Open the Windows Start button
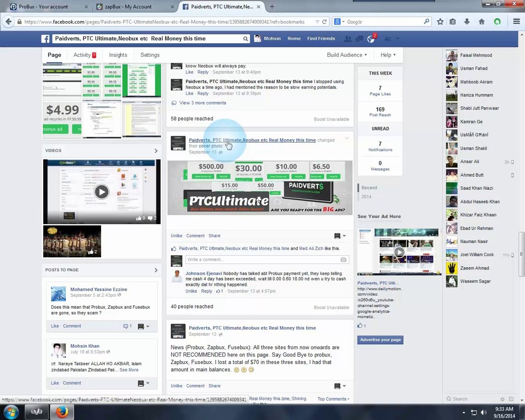This screenshot has height=420, width=525. [x=11, y=412]
